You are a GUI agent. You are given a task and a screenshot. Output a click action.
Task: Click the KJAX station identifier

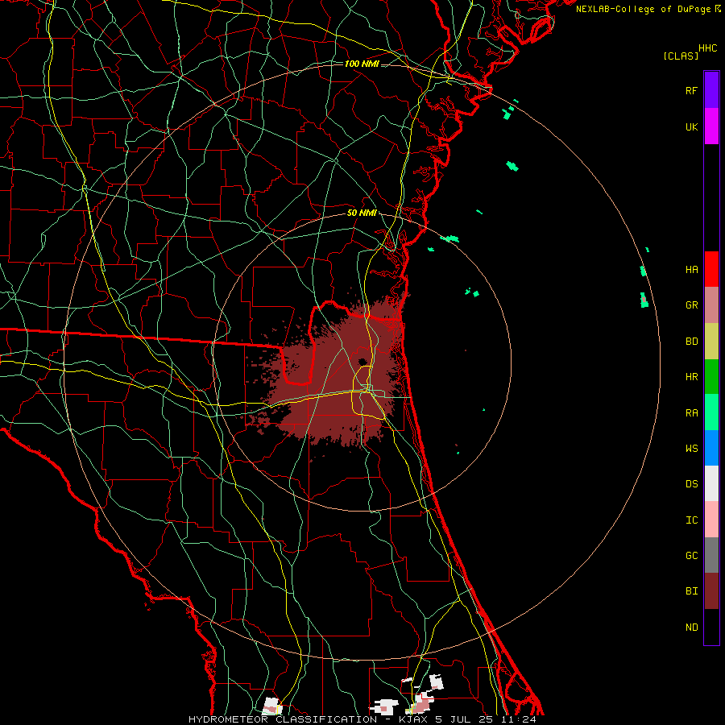point(415,719)
